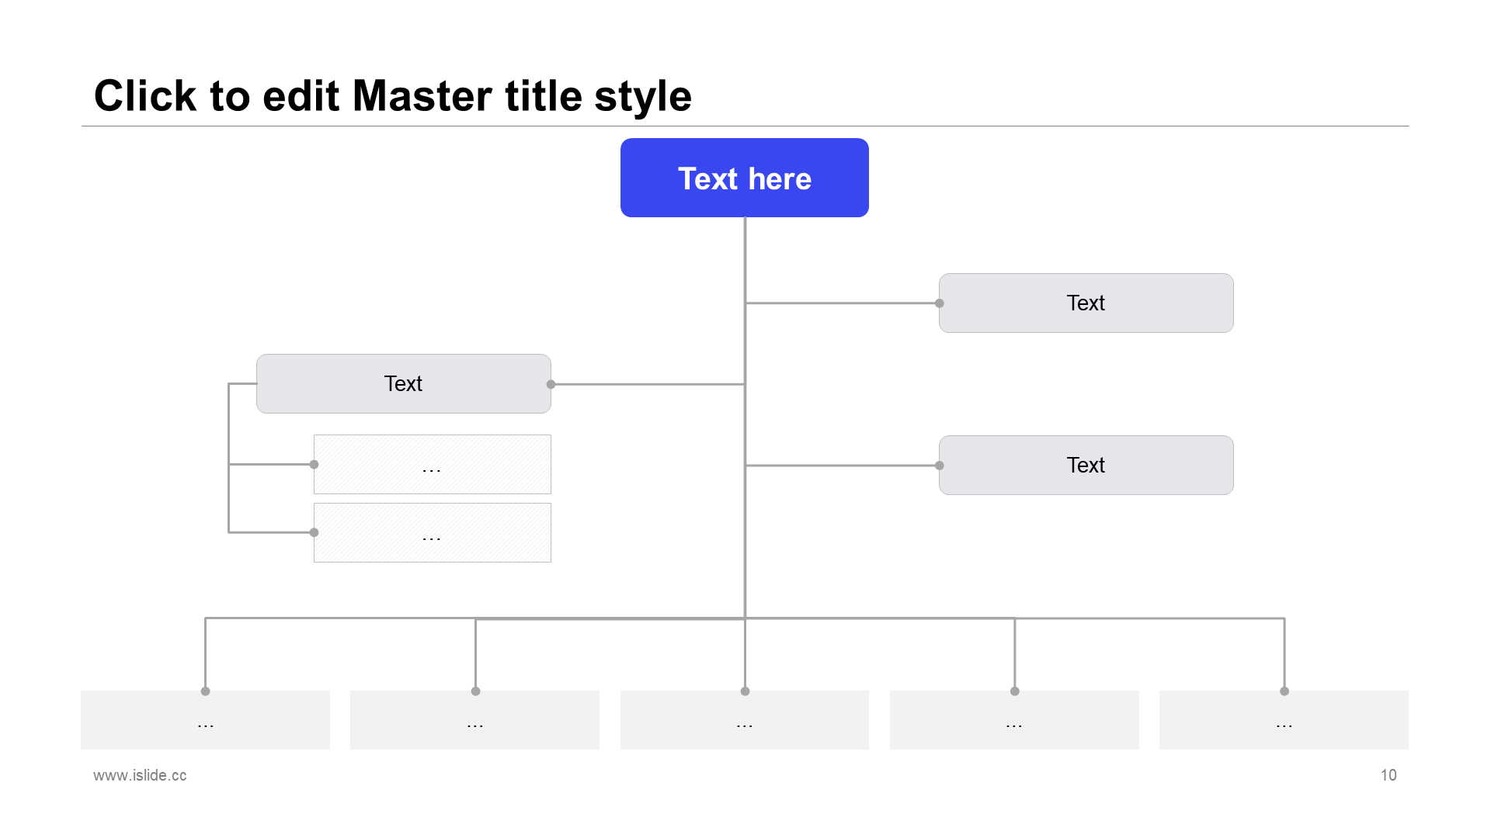Select the fourth bottom-row "…" box
This screenshot has width=1491, height=838.
point(1014,720)
